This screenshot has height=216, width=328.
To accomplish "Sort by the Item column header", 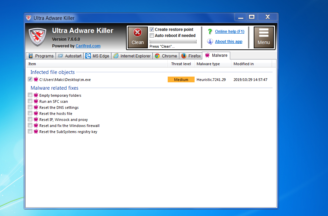I will 97,64.
